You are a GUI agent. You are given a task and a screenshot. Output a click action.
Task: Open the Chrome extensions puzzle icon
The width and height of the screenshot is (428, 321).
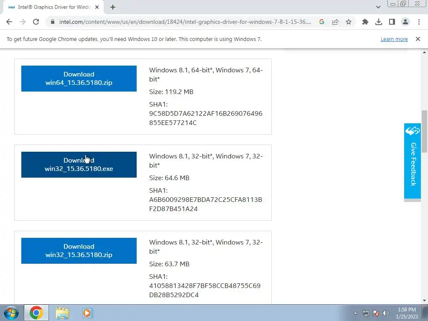[x=365, y=22]
